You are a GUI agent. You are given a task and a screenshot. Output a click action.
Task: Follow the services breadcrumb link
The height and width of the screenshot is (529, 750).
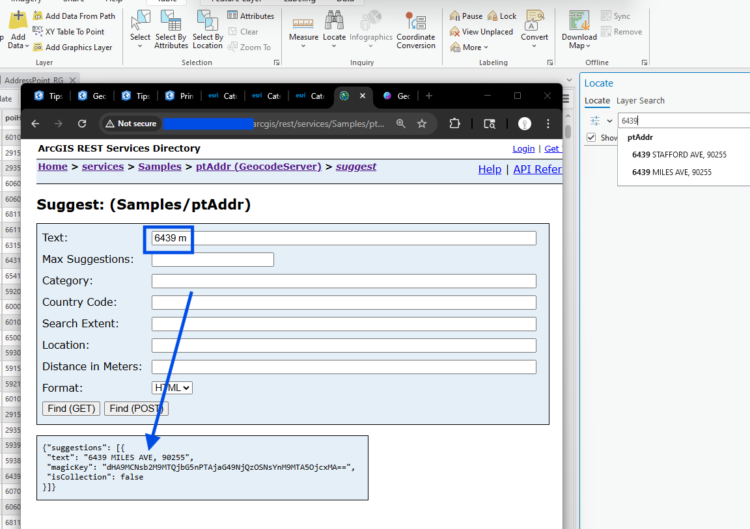pos(103,167)
